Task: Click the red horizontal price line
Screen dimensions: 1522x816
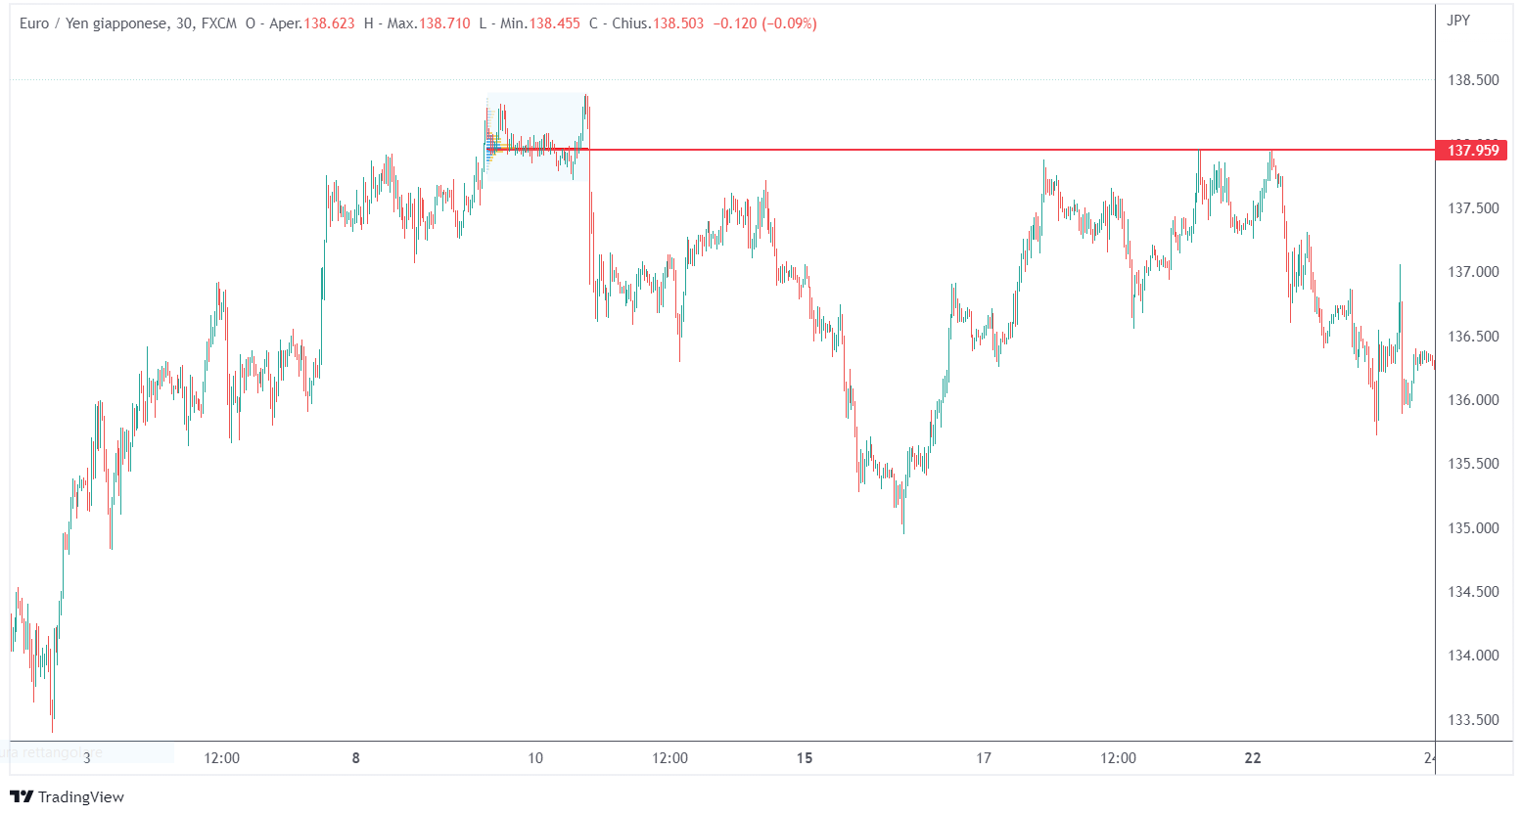Action: 979,150
